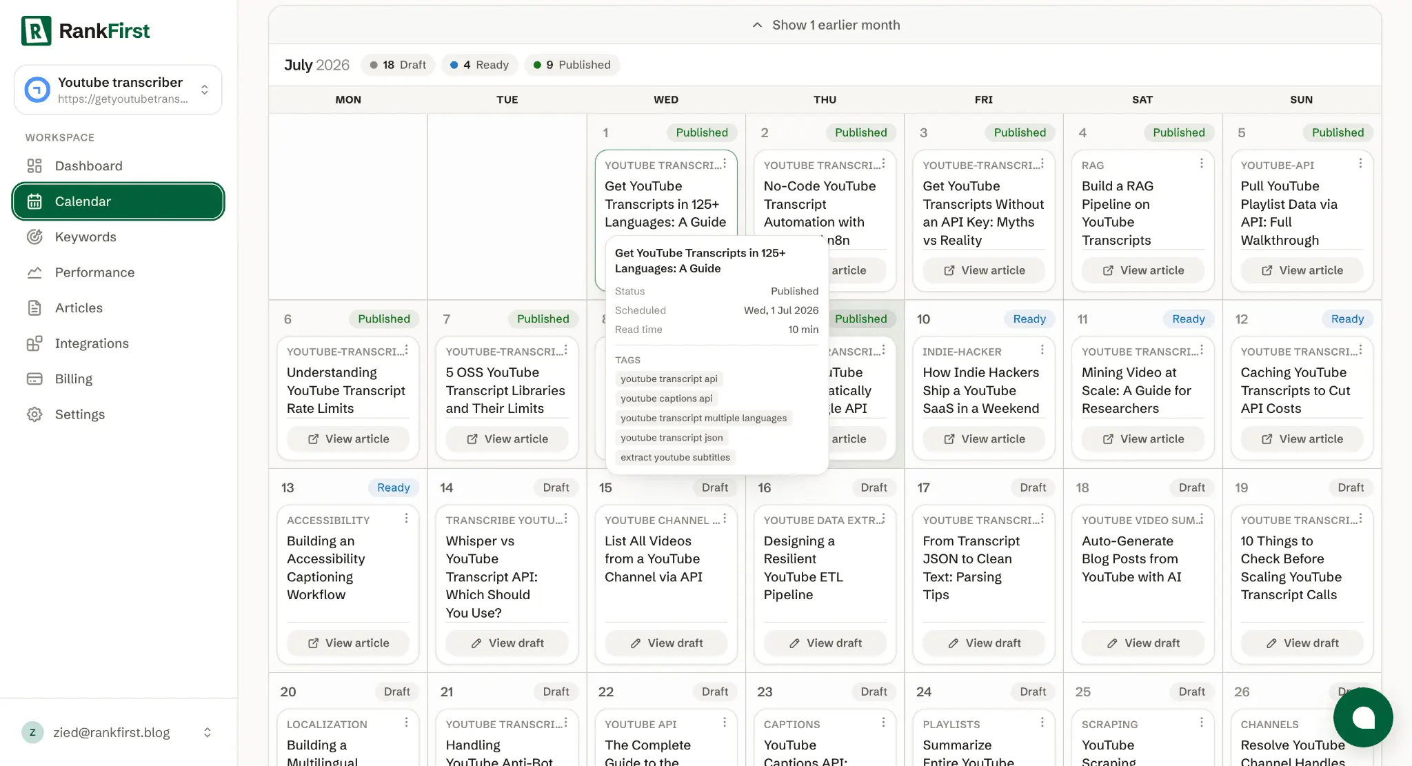The width and height of the screenshot is (1412, 766).
Task: Click the Published badge on day 3
Action: click(x=1020, y=132)
